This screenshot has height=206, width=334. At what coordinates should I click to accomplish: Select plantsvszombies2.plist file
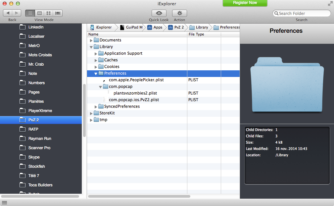point(135,93)
